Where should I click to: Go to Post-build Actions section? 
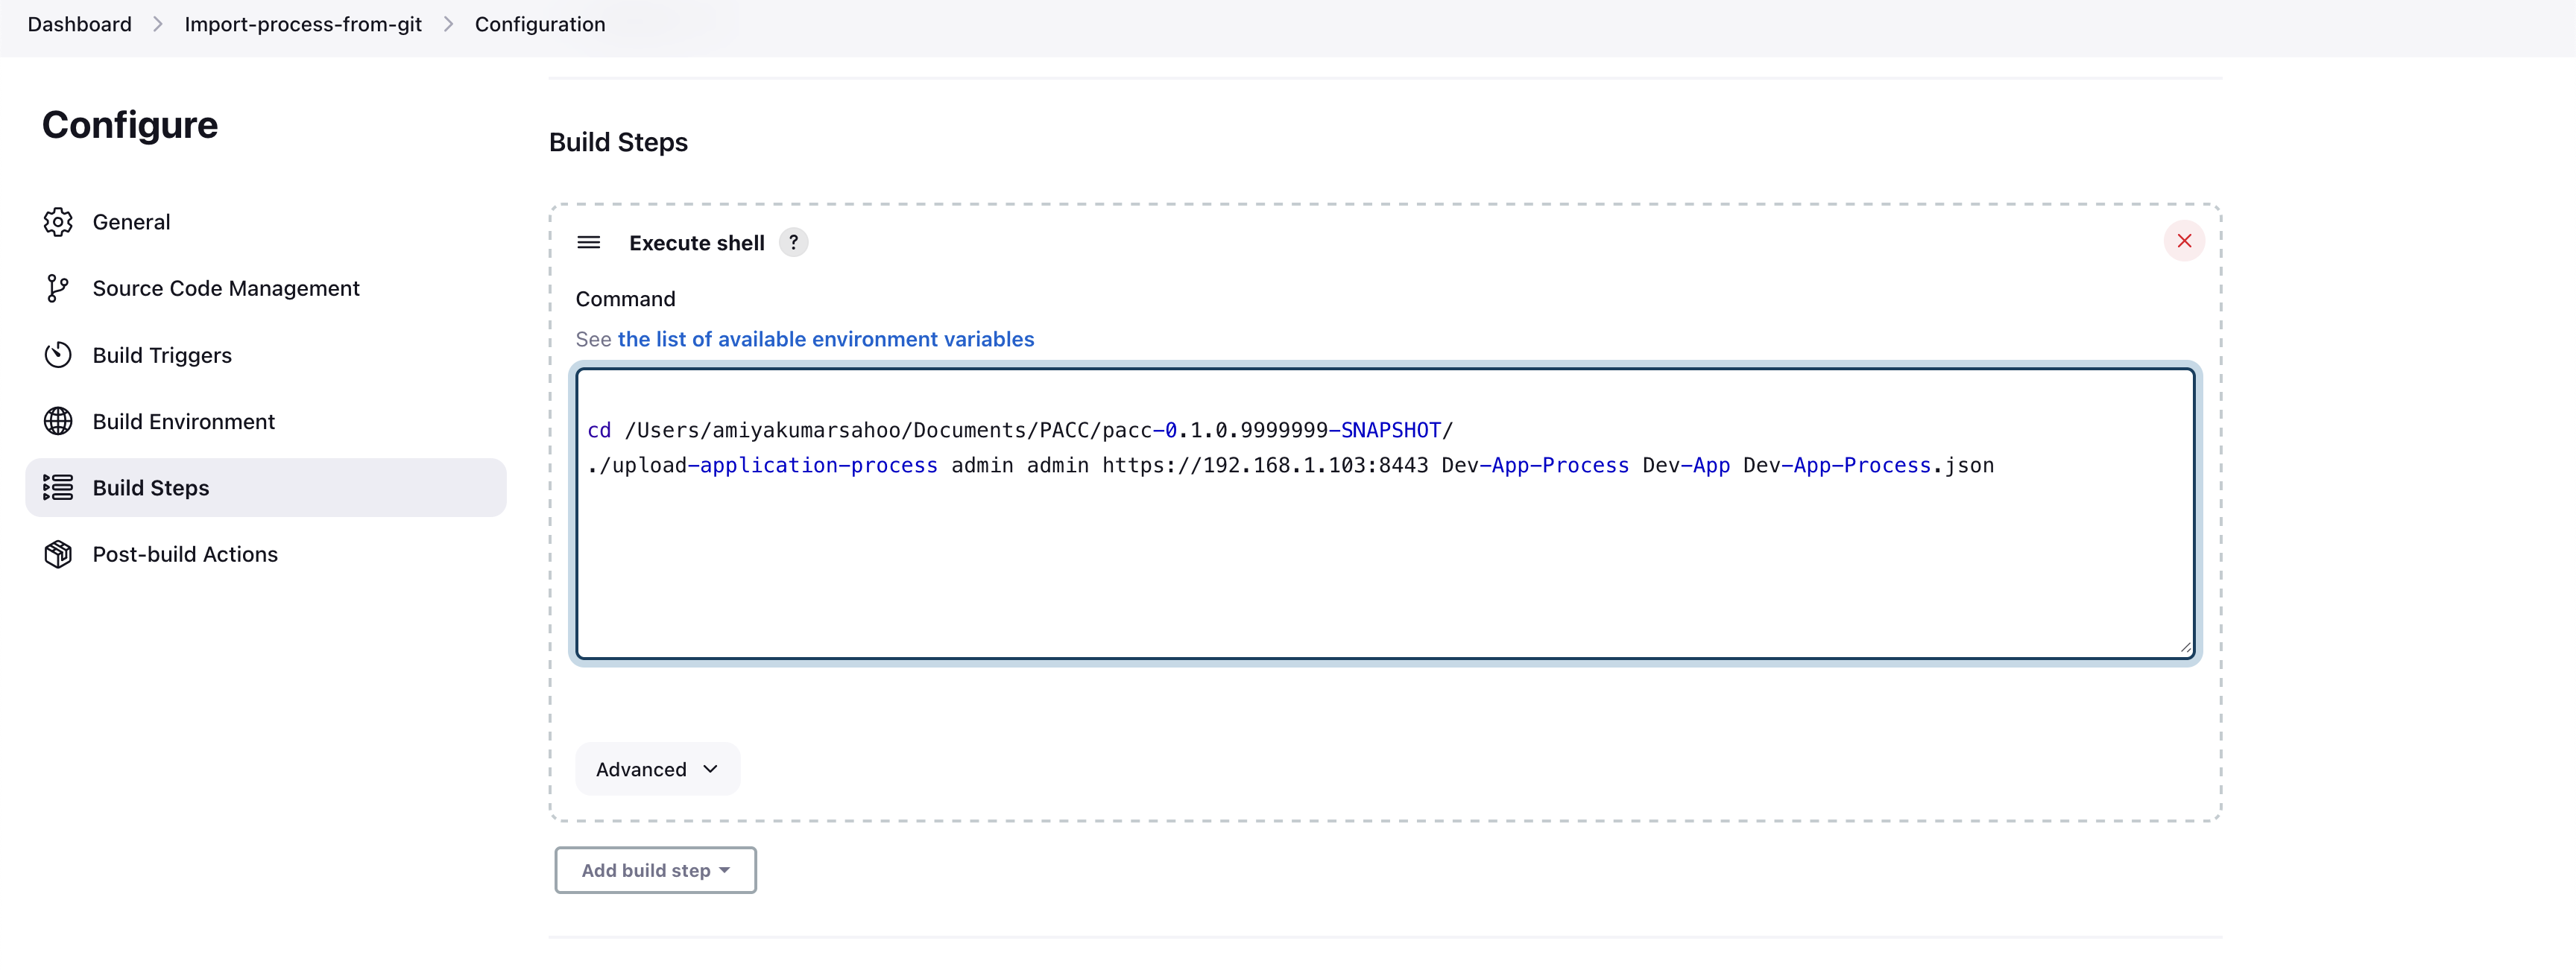(185, 554)
